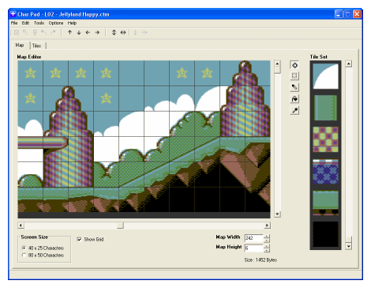
Task: Select the eyedropper picker tool
Action: pos(294,110)
